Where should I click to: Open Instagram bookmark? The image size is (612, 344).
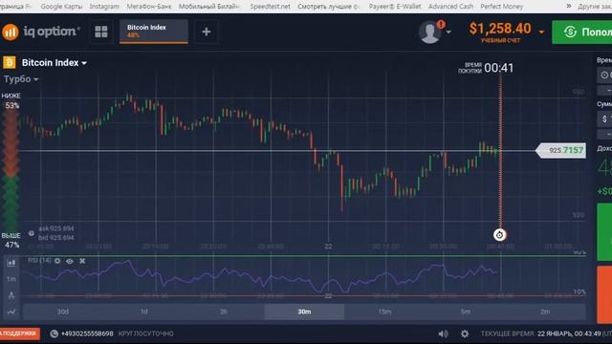click(104, 7)
